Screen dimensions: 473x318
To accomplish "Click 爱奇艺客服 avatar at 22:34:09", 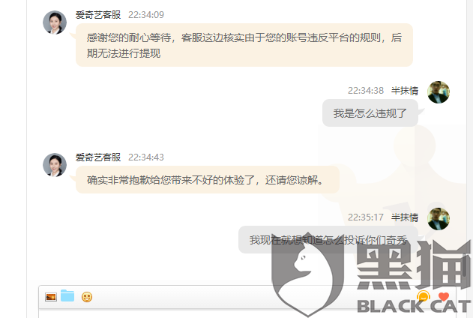I will [x=55, y=22].
